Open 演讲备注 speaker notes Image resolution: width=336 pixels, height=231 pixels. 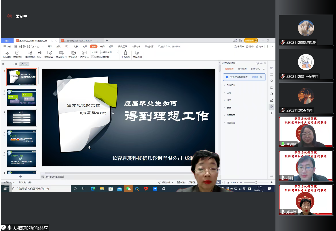pyautogui.click(x=84, y=53)
